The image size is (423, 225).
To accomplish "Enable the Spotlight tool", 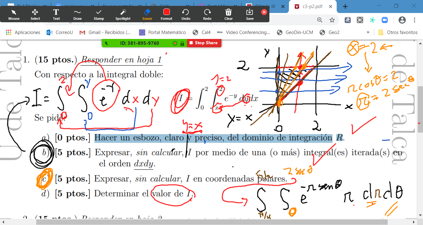I will click(123, 14).
